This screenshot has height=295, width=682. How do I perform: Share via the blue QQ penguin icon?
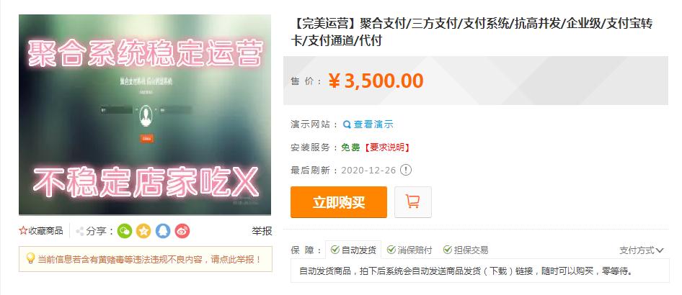pyautogui.click(x=163, y=231)
